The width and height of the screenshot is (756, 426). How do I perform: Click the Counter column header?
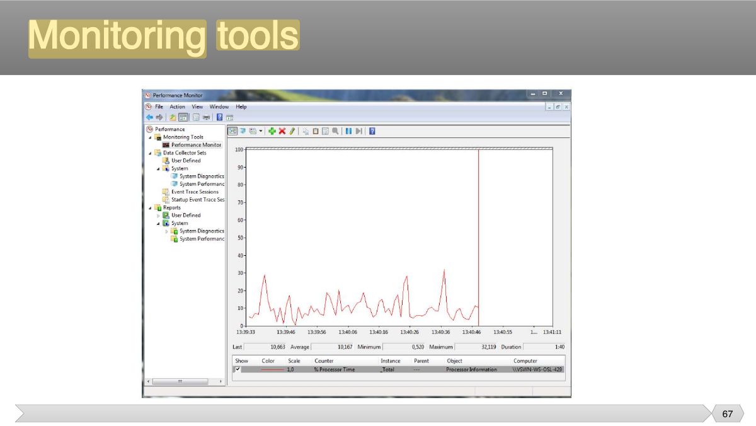[x=324, y=361]
